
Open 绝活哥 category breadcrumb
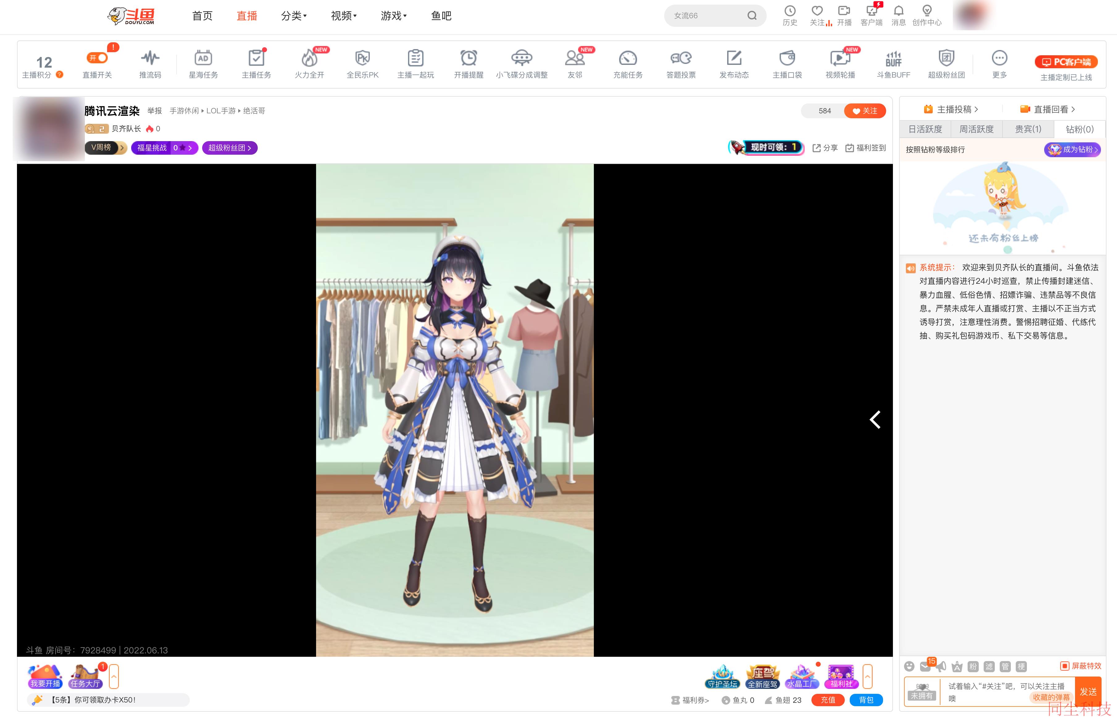pos(254,111)
